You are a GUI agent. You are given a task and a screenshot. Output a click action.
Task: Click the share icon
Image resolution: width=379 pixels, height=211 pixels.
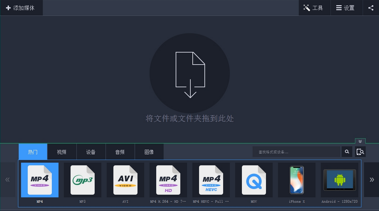[x=371, y=8]
